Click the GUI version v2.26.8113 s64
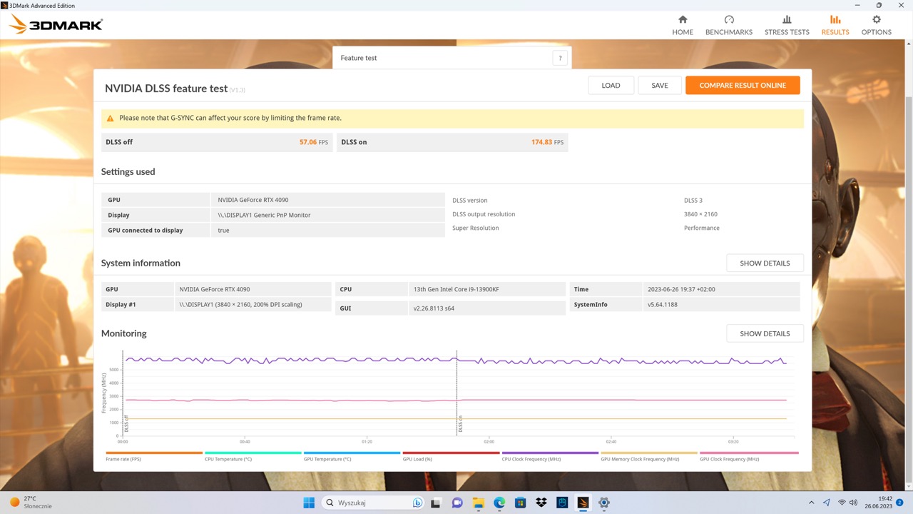Viewport: 913px width, 514px height. pyautogui.click(x=434, y=308)
